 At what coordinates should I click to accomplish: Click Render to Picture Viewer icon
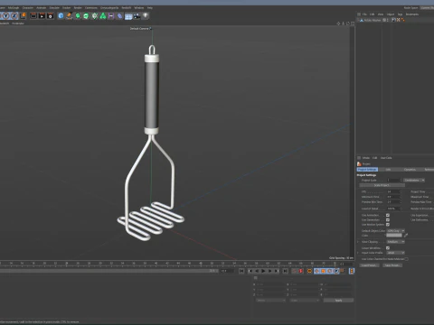[x=42, y=16]
